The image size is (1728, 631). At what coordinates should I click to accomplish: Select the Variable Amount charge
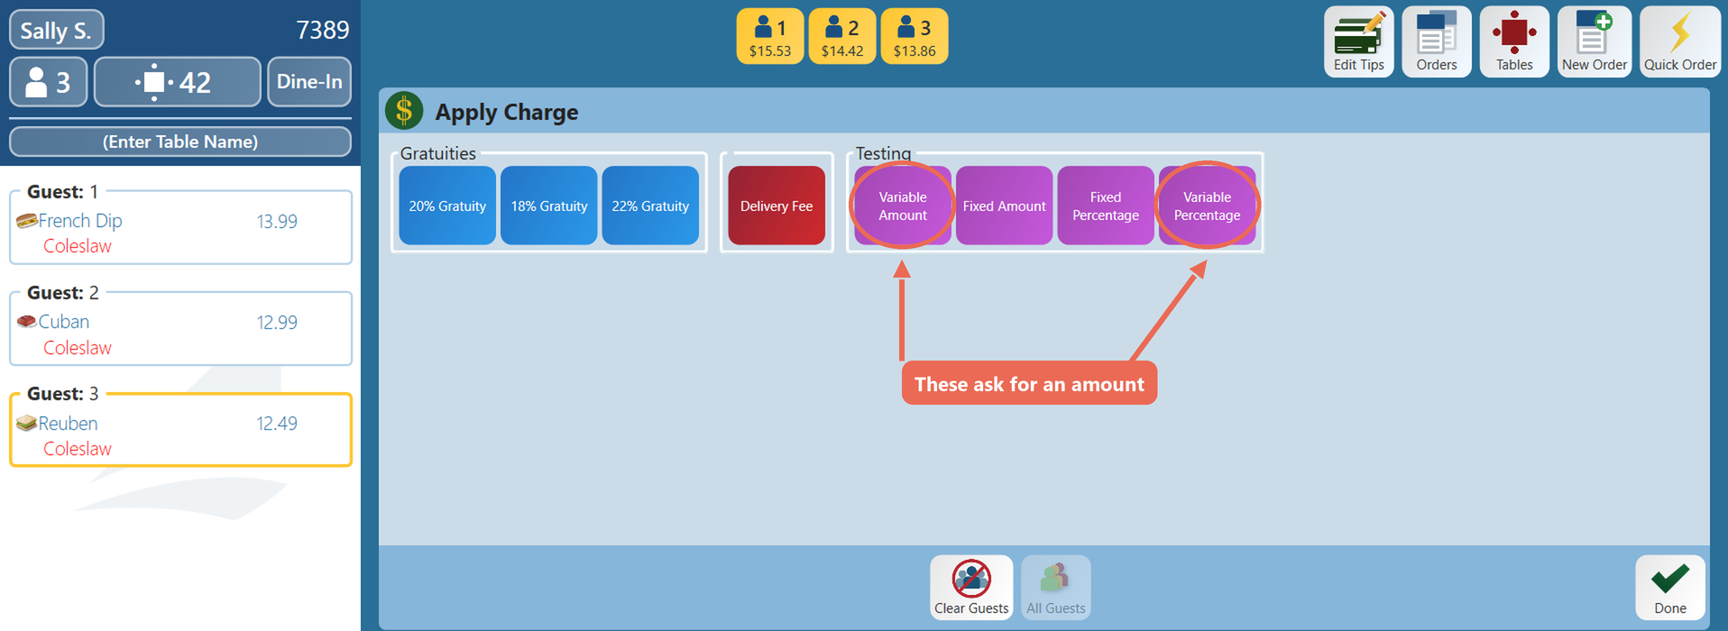point(903,206)
